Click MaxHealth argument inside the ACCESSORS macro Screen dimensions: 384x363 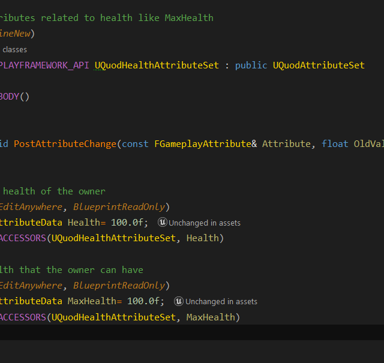(x=211, y=317)
